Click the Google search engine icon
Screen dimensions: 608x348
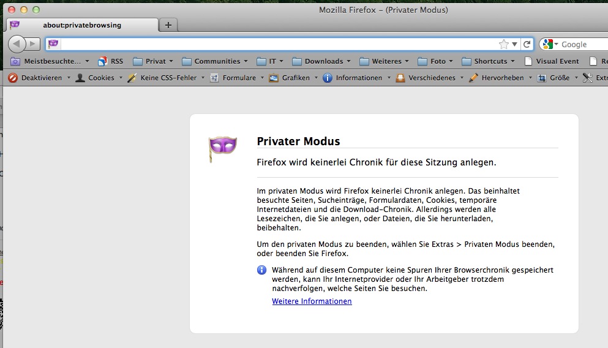click(547, 44)
